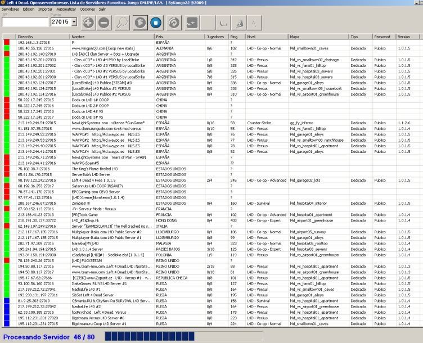Click green status square for 213.149.244.54:27015

coord(7,123)
